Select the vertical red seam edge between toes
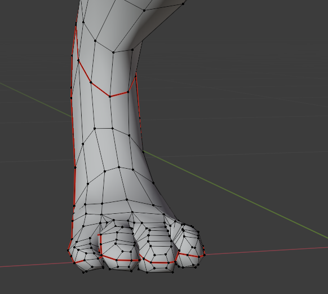The width and height of the screenshot is (328, 294). tap(101, 244)
